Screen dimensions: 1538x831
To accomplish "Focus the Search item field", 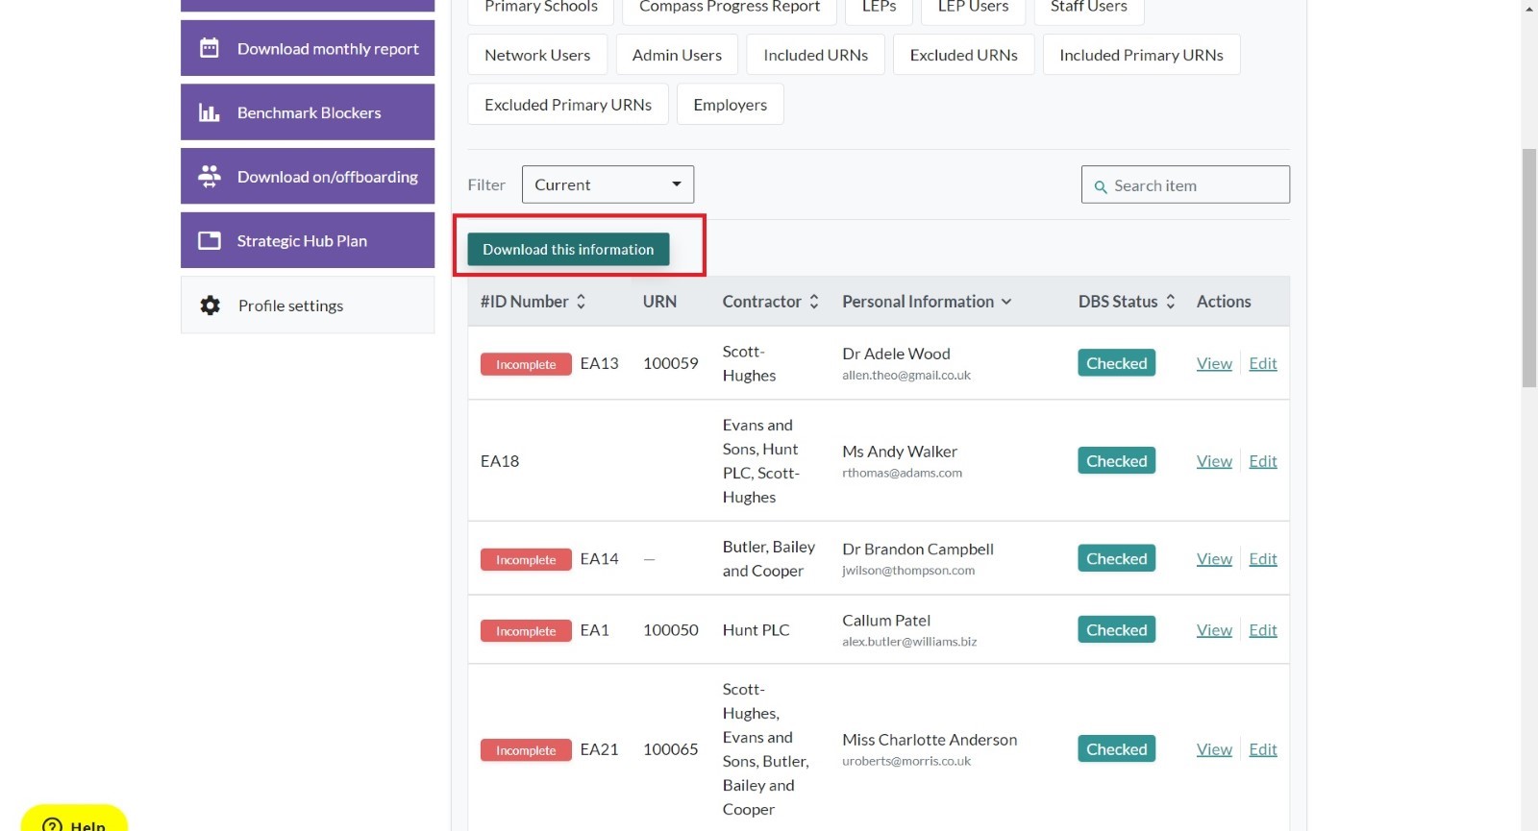I will pyautogui.click(x=1185, y=184).
